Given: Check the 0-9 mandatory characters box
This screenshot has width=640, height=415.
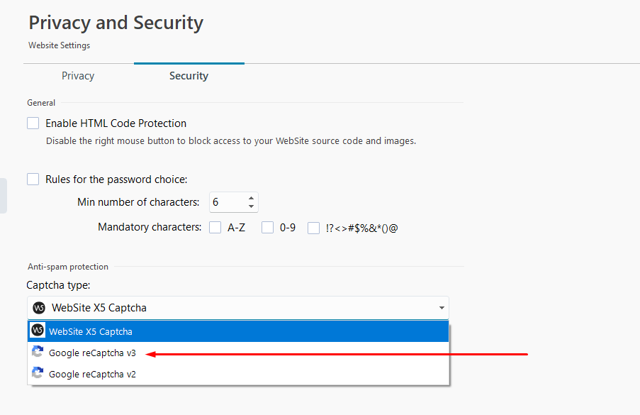Looking at the screenshot, I should click(x=267, y=228).
